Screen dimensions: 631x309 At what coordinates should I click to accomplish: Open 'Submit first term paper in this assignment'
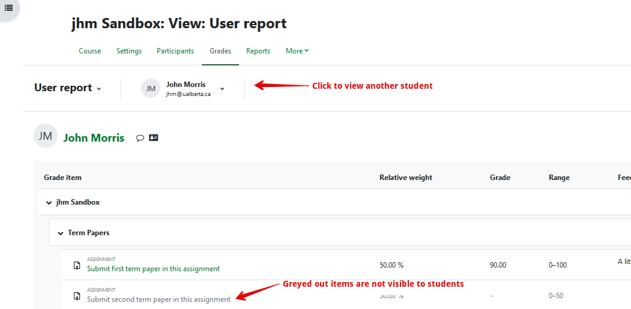coord(153,269)
